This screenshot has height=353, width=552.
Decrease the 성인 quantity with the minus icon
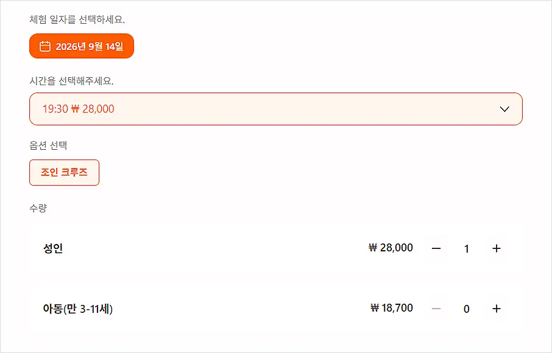pos(436,248)
